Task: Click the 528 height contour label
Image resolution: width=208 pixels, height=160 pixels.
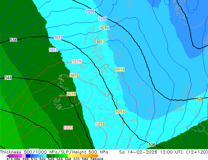Action: pyautogui.click(x=200, y=99)
